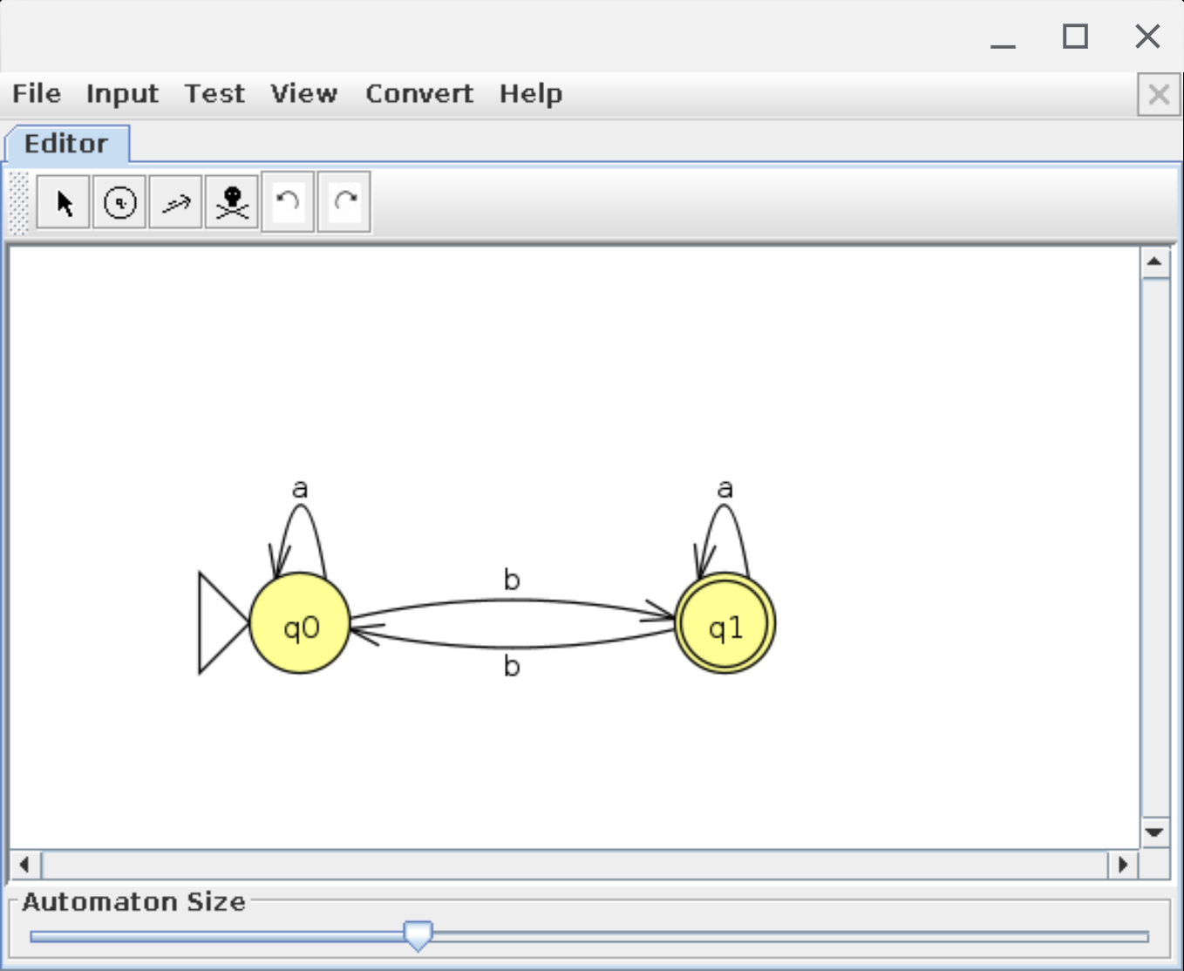The image size is (1184, 971).
Task: Open the File menu
Action: point(37,94)
